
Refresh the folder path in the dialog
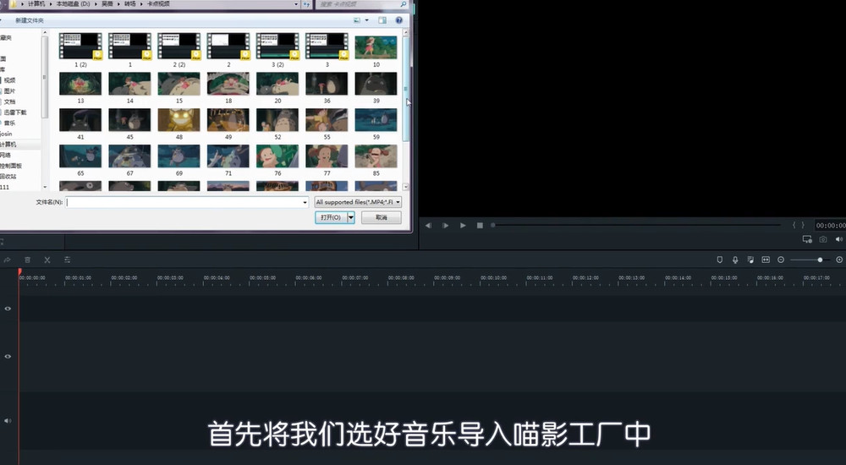pyautogui.click(x=306, y=3)
